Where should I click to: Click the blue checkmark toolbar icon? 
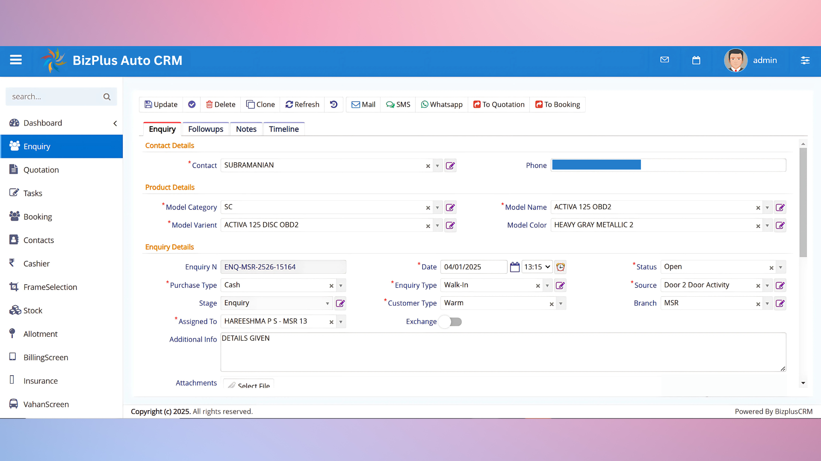coord(192,105)
